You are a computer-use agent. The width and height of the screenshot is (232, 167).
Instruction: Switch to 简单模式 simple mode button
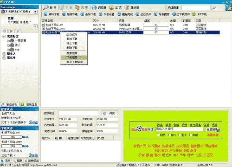[x=32, y=161]
